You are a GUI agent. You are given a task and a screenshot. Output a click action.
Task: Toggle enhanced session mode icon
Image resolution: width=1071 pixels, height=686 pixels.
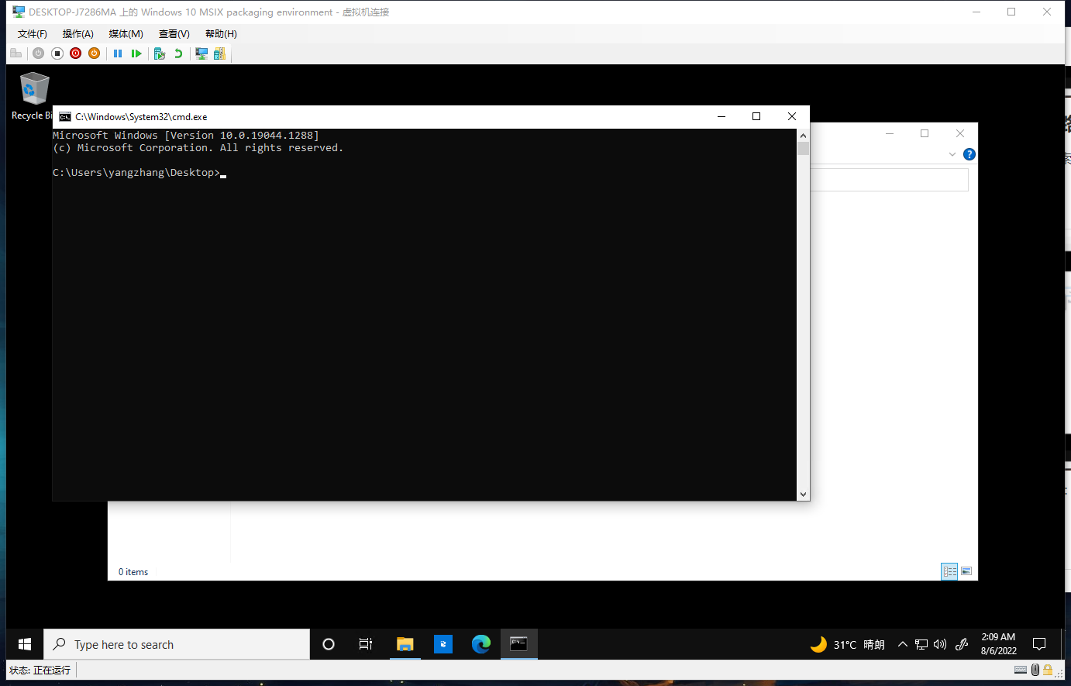[x=201, y=53]
